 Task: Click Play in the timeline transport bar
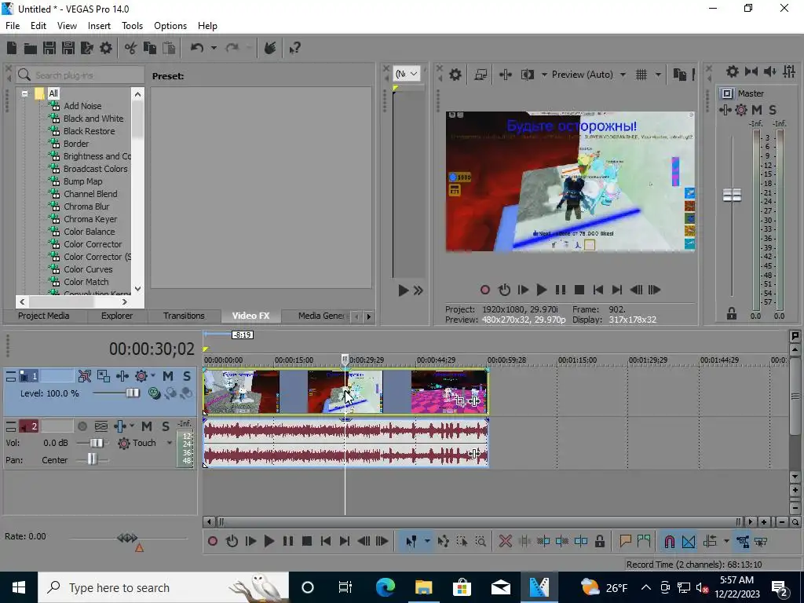(269, 541)
